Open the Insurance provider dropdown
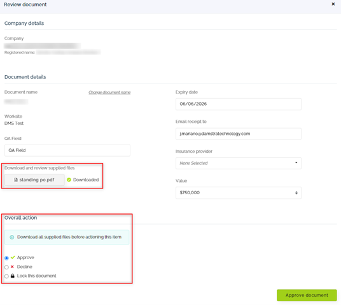This screenshot has width=341, height=305. point(239,163)
